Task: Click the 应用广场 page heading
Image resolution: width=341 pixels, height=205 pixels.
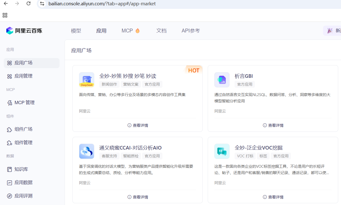Action: point(81,50)
